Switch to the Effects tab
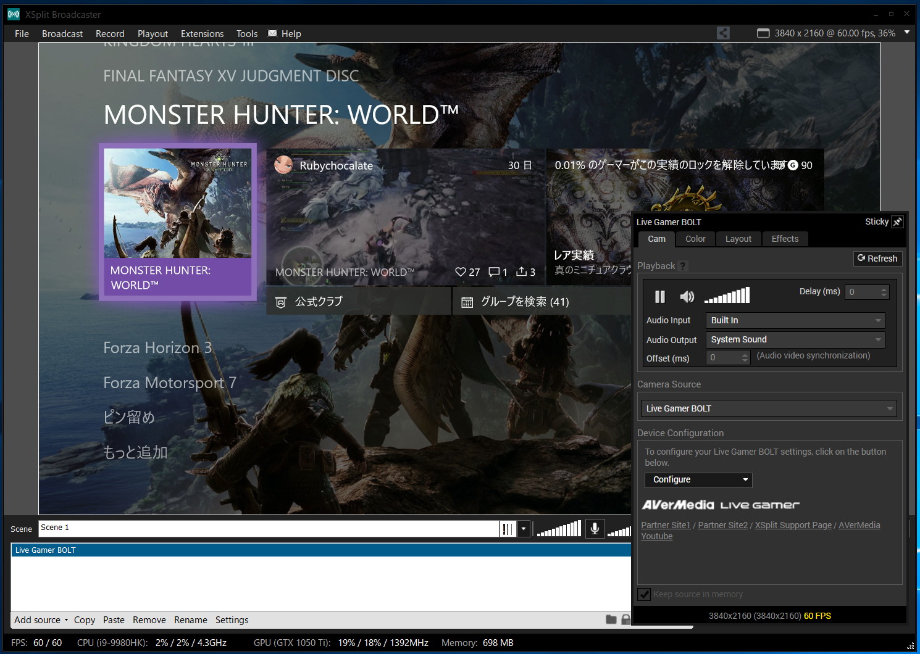Viewport: 920px width, 654px height. [785, 239]
